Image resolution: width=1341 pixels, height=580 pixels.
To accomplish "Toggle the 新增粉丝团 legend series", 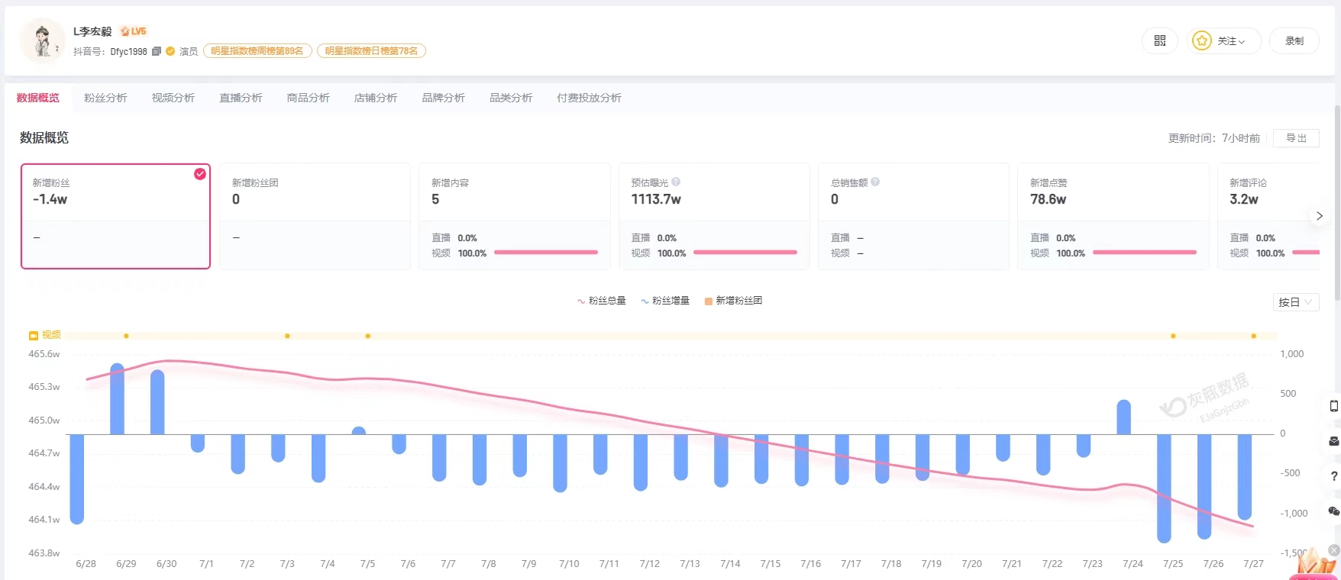I will (733, 301).
